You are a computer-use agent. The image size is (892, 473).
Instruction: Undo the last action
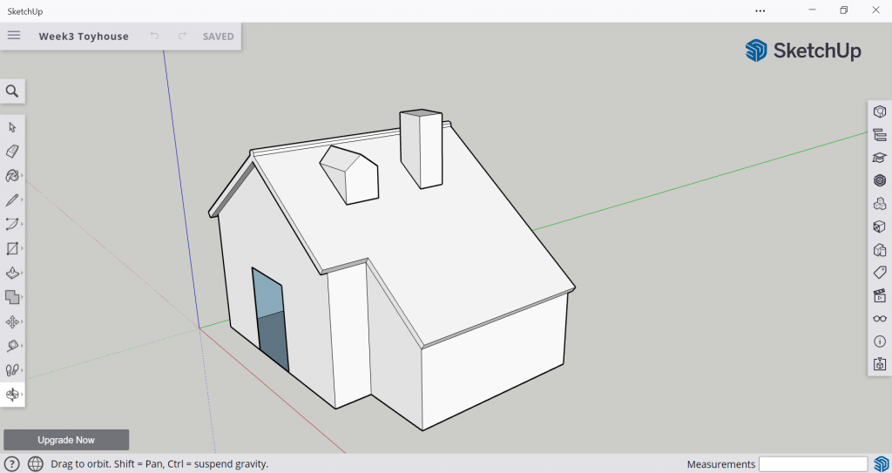tap(155, 36)
